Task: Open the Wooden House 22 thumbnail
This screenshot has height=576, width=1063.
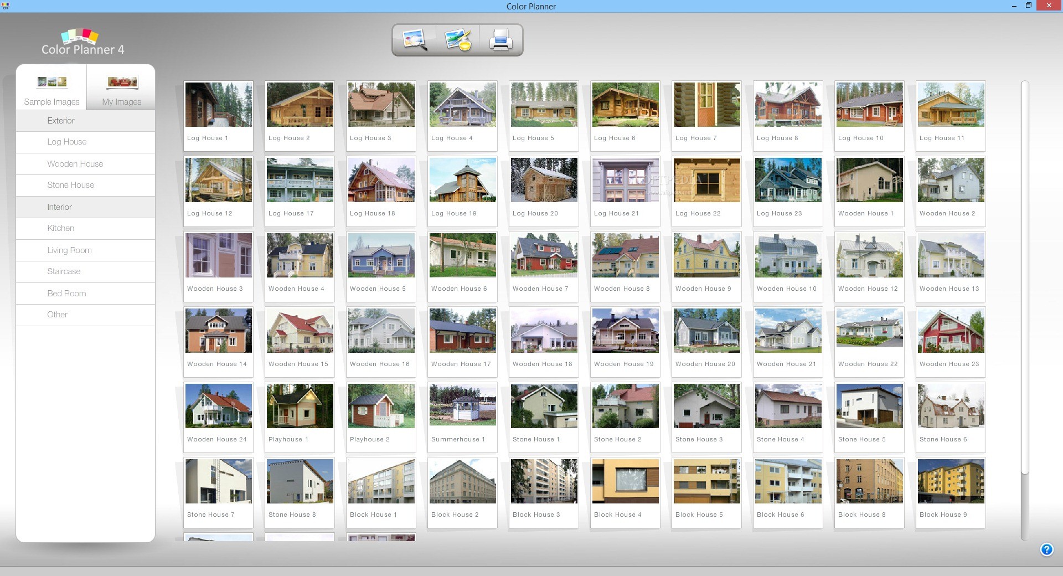Action: [x=870, y=342]
